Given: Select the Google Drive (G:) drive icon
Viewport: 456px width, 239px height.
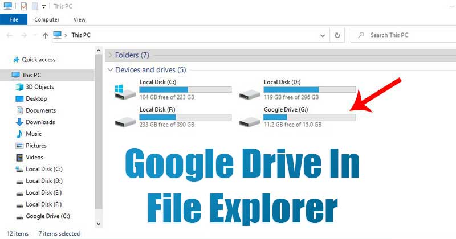Looking at the screenshot, I should pos(250,122).
